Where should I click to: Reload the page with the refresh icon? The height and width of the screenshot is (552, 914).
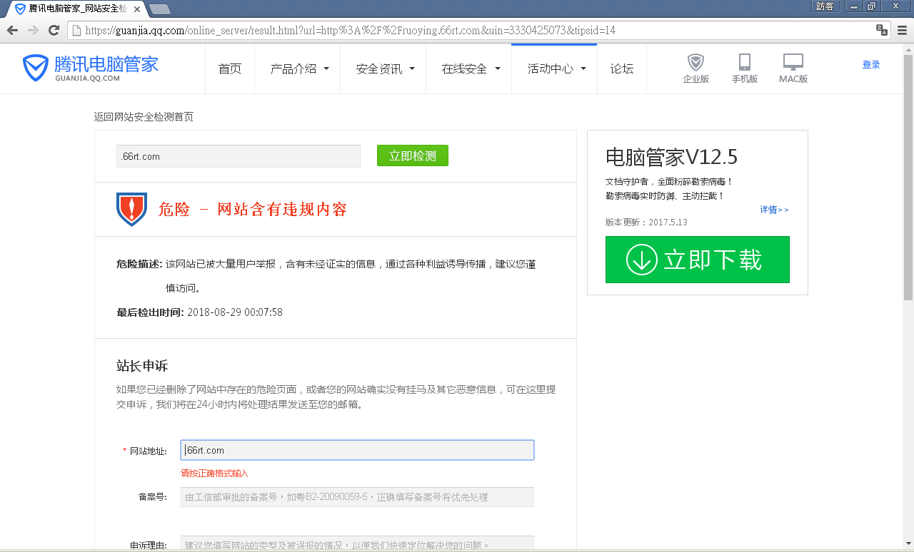pos(54,31)
